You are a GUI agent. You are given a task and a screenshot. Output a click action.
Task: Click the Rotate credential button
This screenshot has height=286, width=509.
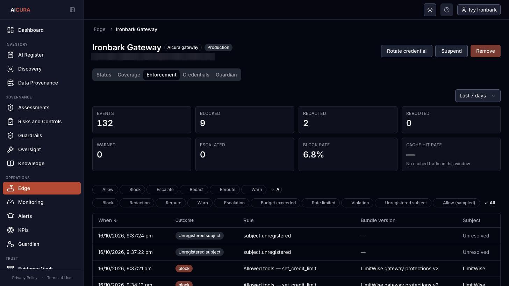tap(407, 51)
